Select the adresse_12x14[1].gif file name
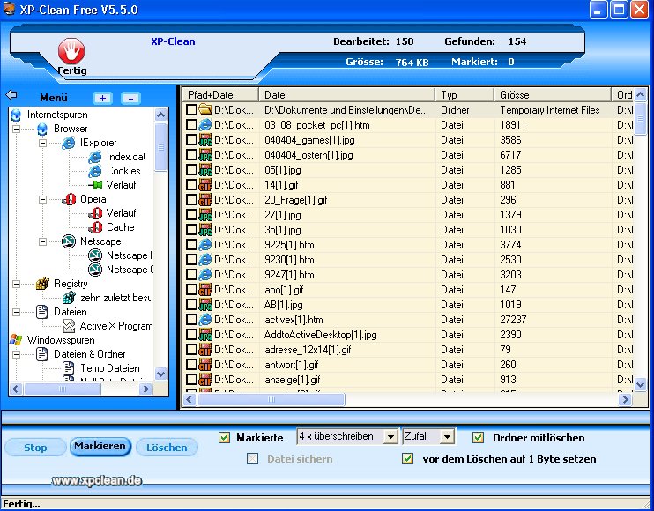 point(308,350)
